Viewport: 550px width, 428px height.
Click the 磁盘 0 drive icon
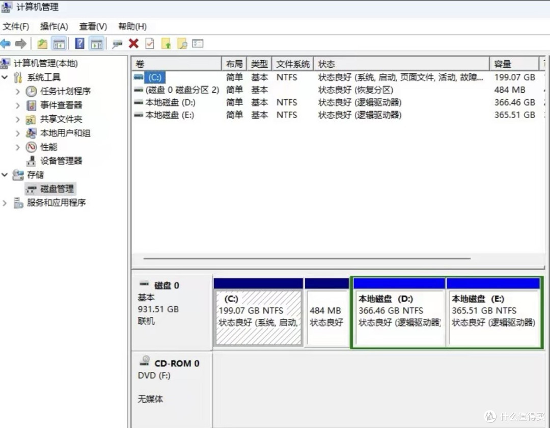(x=144, y=284)
